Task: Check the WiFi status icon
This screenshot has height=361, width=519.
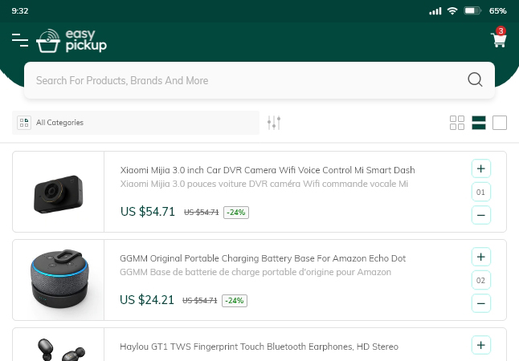Action: click(452, 10)
